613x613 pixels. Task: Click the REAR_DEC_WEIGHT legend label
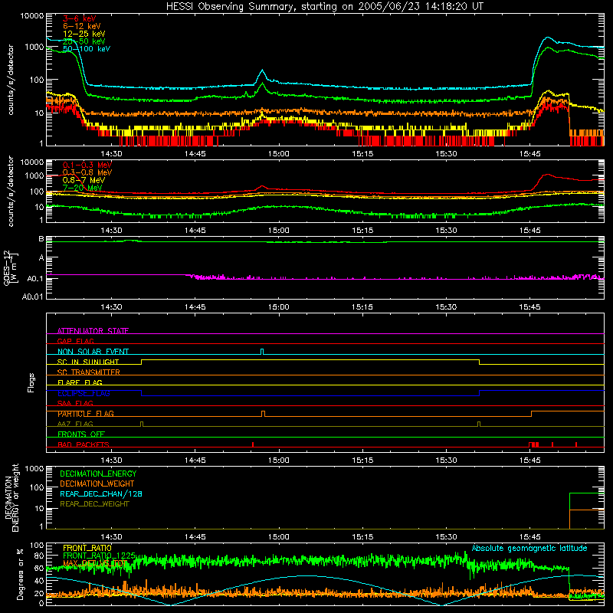(x=94, y=504)
